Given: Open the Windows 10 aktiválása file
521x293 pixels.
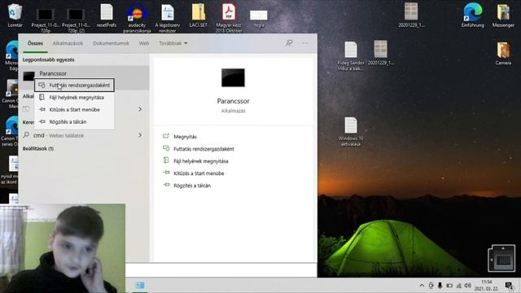Looking at the screenshot, I should pos(351,132).
